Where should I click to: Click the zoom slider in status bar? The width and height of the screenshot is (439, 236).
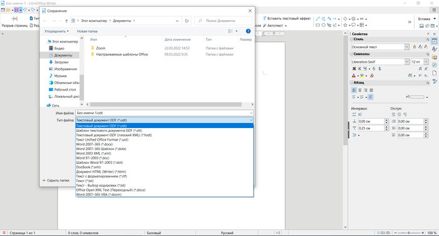(409, 233)
